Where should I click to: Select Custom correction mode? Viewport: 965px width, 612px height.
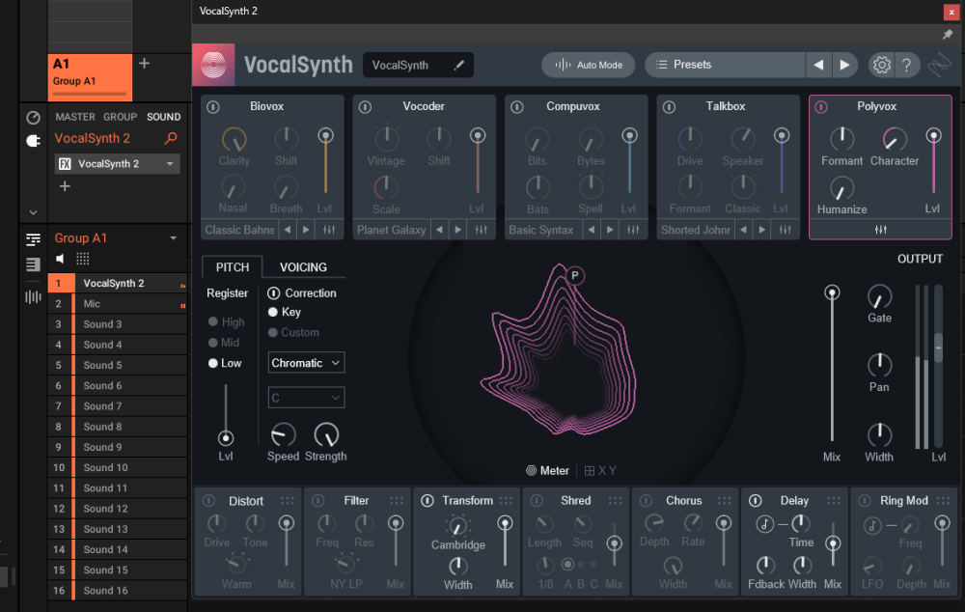pos(293,332)
